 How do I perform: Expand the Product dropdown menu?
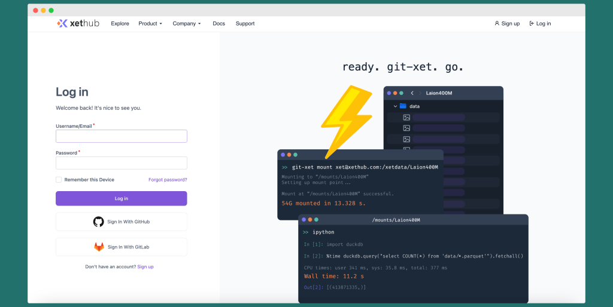tap(150, 23)
